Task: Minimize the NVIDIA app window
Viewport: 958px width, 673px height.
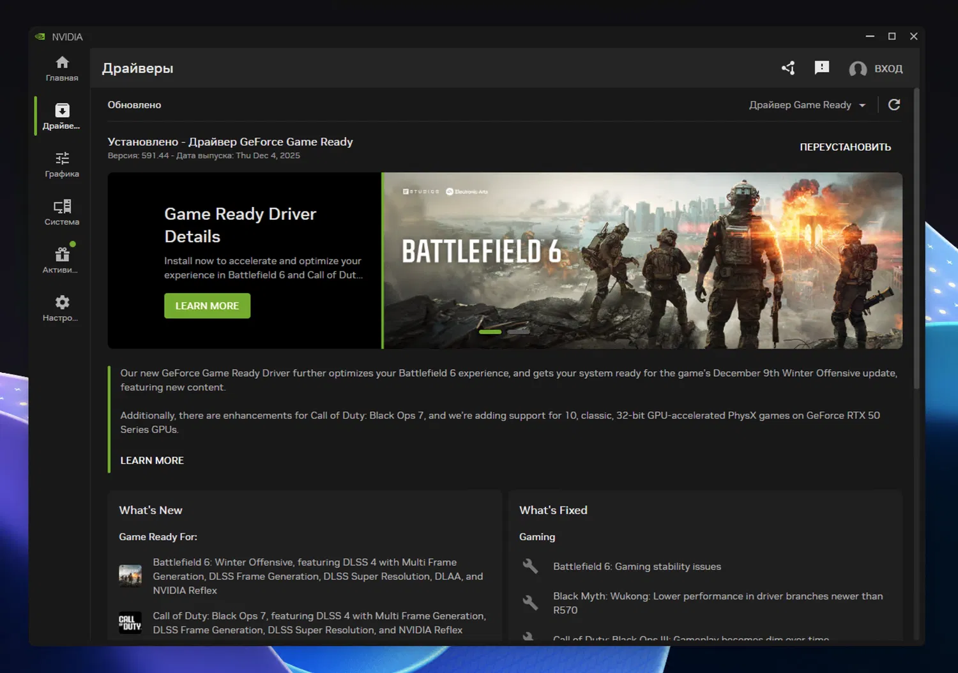Action: tap(870, 36)
